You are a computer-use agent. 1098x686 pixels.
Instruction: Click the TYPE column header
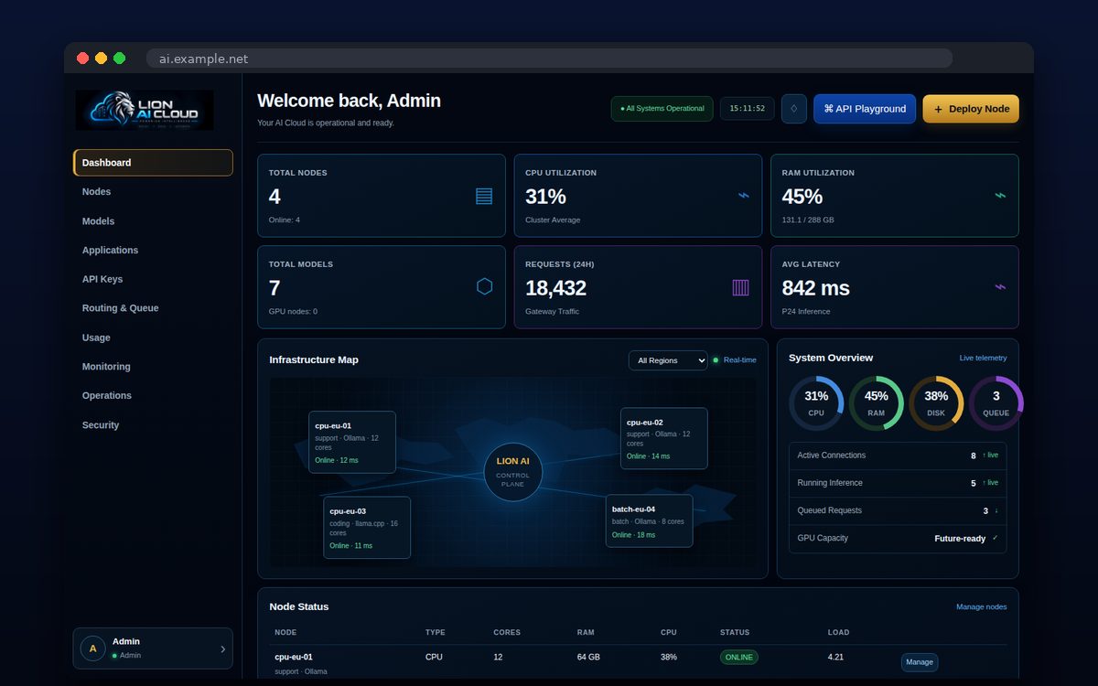pos(436,632)
